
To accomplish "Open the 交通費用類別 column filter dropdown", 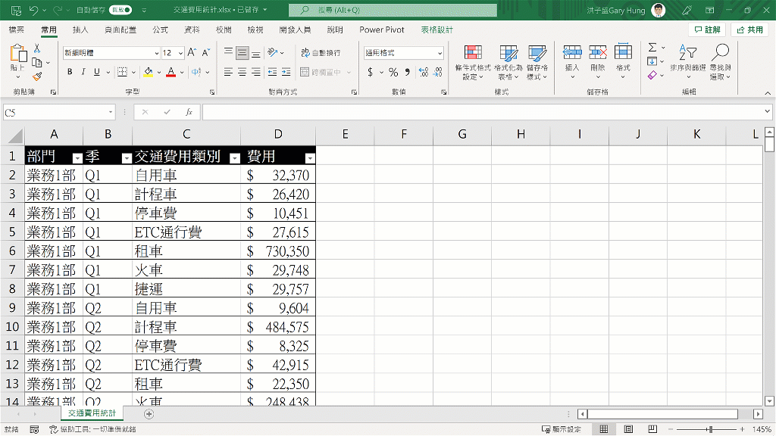I will 235,158.
